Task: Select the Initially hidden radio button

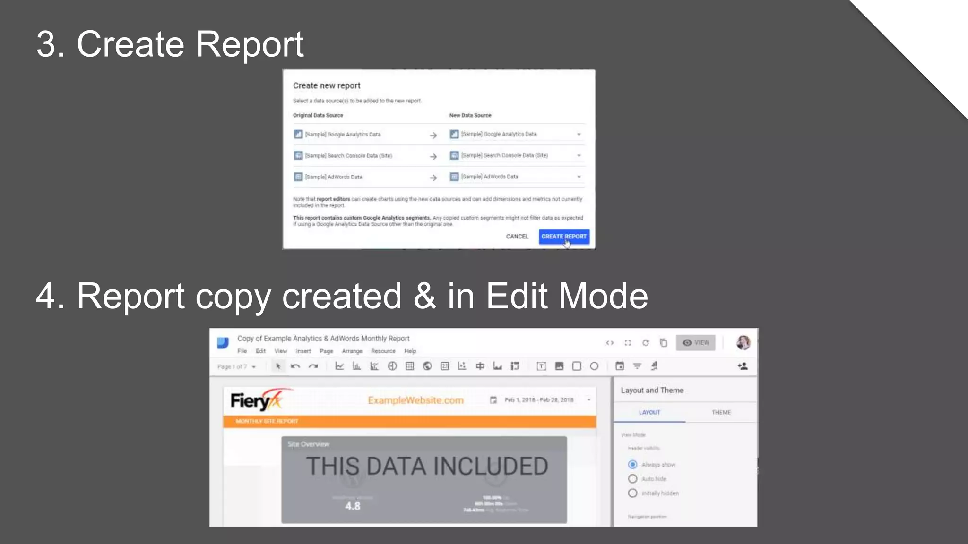Action: (632, 493)
